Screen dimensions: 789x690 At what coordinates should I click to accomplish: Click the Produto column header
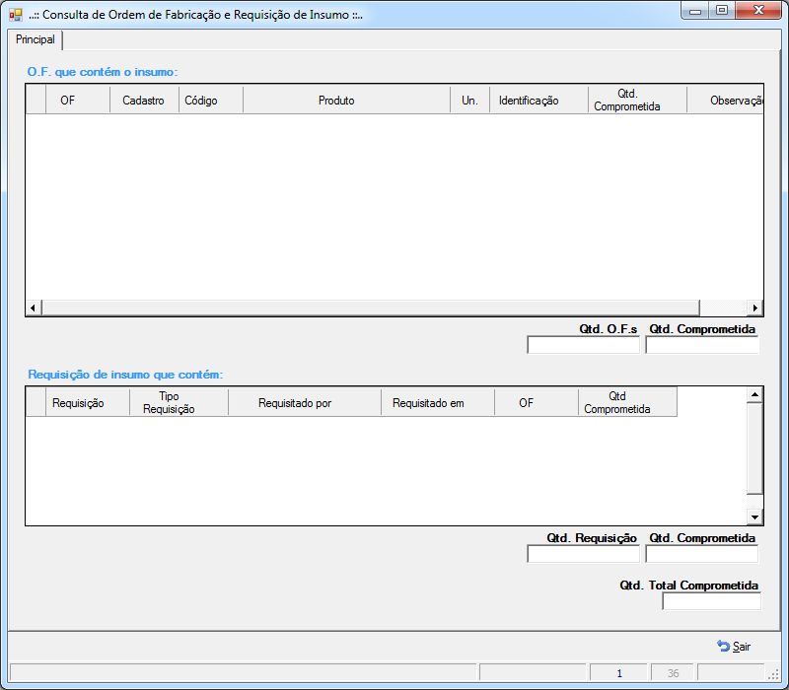coord(346,101)
